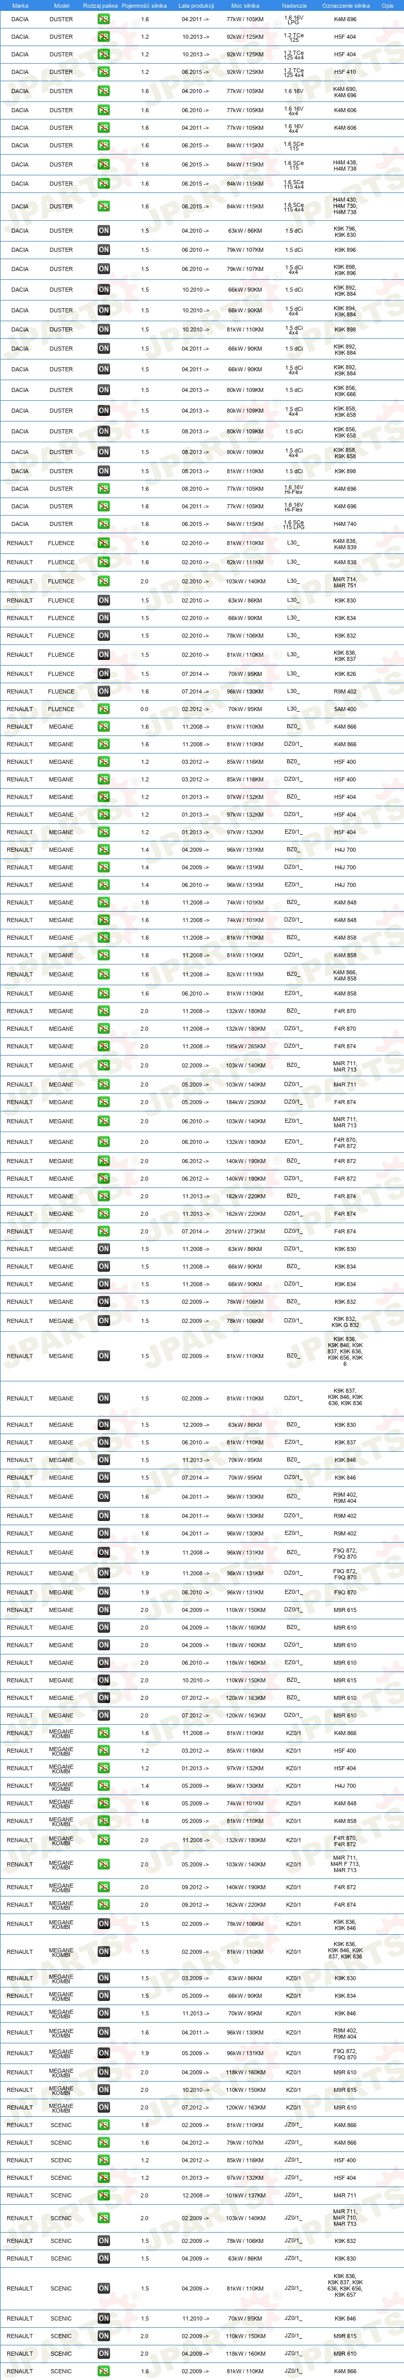This screenshot has width=404, height=2380.
Task: Click diesel ON icon in Scenic K9K 846 row
Action: pyautogui.click(x=103, y=2318)
